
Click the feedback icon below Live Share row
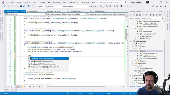(166, 6)
